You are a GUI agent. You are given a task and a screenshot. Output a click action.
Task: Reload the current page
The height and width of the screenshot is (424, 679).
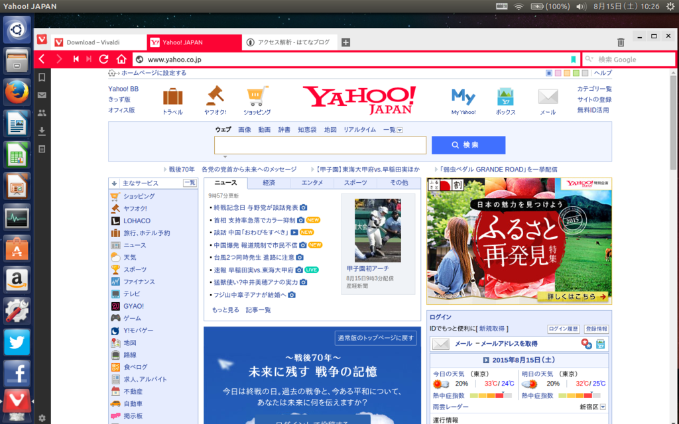point(103,59)
